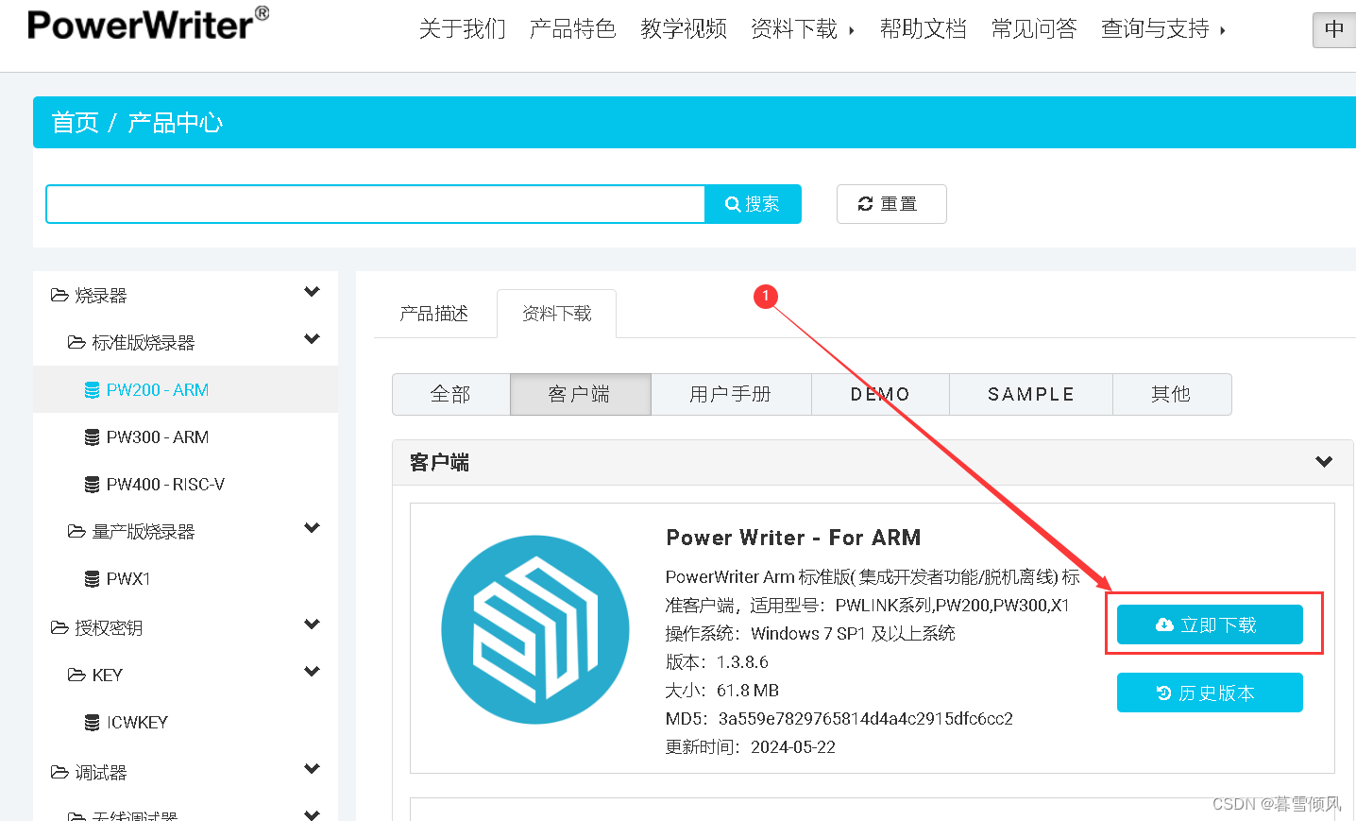Collapse the 调试器 chevron
This screenshot has width=1356, height=821.
(313, 769)
